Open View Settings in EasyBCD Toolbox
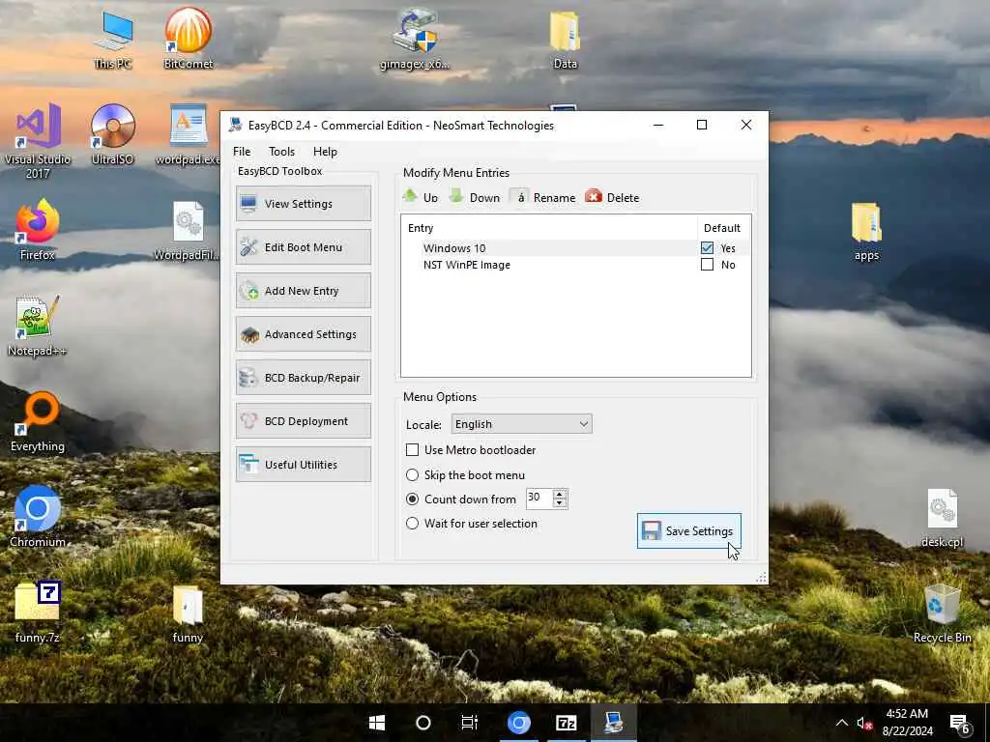This screenshot has width=990, height=742. pyautogui.click(x=303, y=204)
